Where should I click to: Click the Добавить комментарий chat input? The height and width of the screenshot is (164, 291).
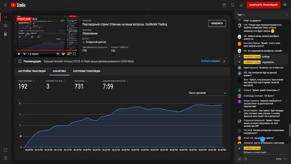[x=265, y=152]
